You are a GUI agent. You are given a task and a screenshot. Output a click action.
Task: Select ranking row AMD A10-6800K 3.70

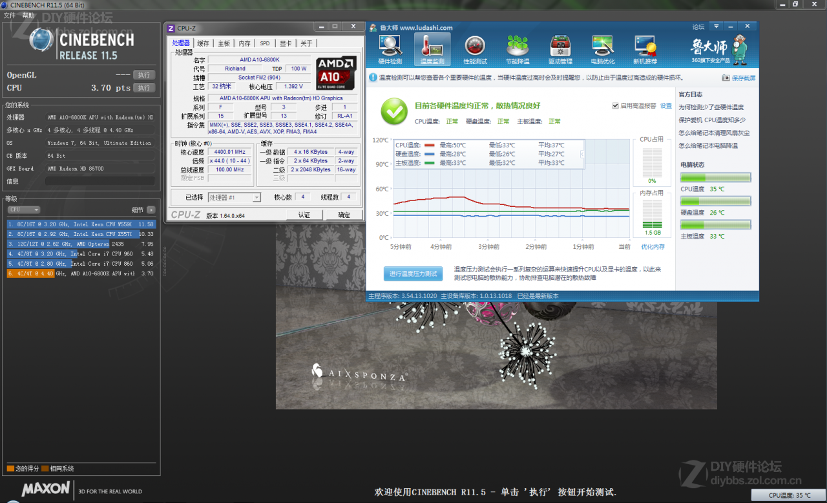coord(81,273)
